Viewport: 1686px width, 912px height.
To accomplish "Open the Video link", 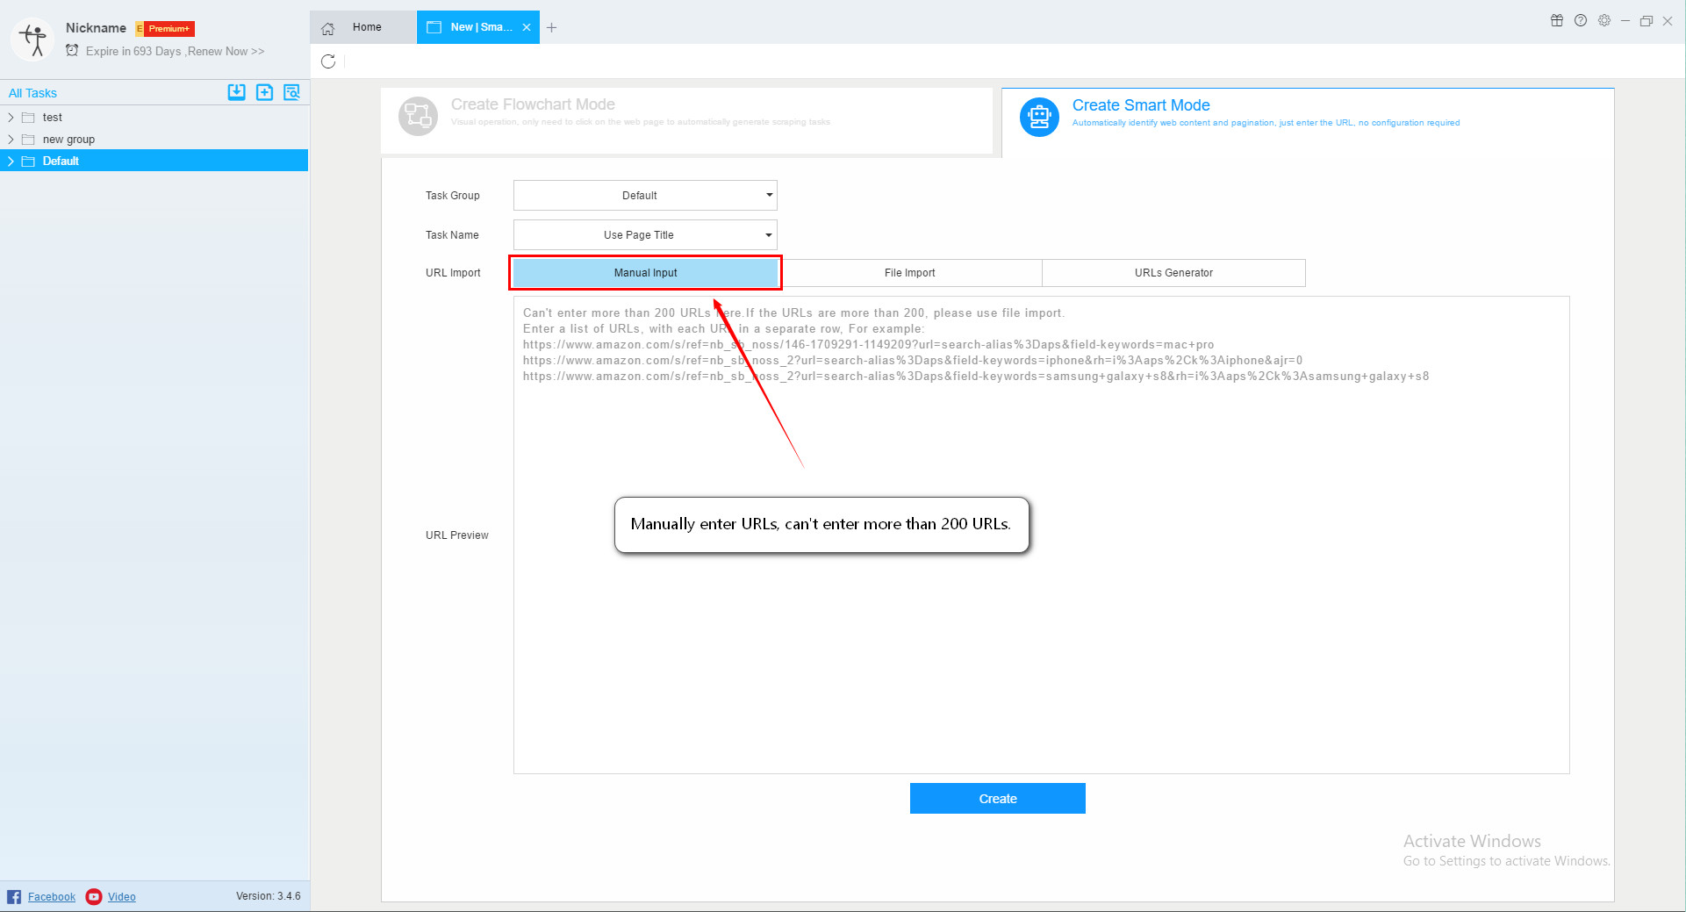I will 122,897.
